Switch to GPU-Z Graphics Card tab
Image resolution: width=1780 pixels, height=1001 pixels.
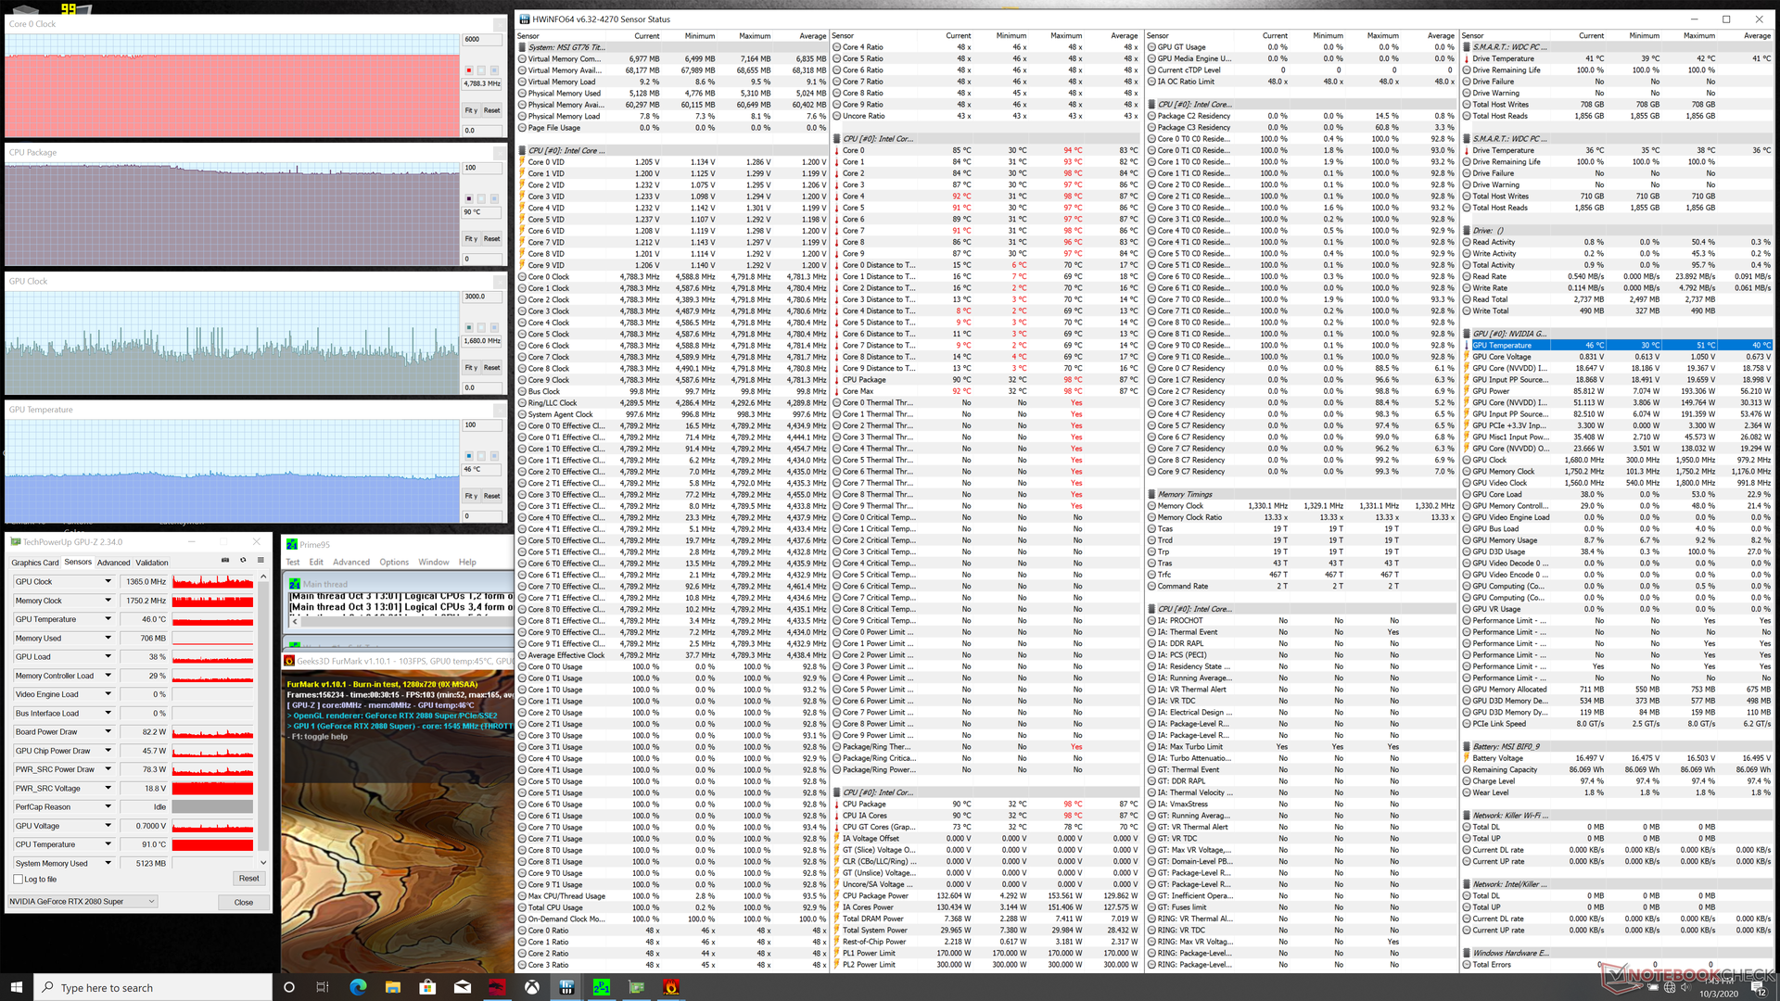pos(35,563)
